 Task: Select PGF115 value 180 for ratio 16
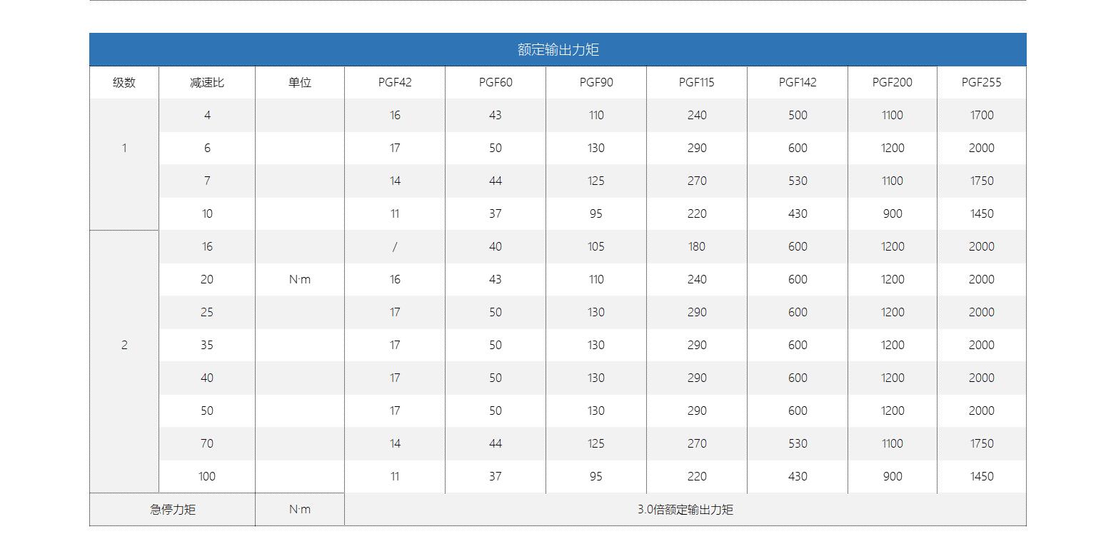697,246
